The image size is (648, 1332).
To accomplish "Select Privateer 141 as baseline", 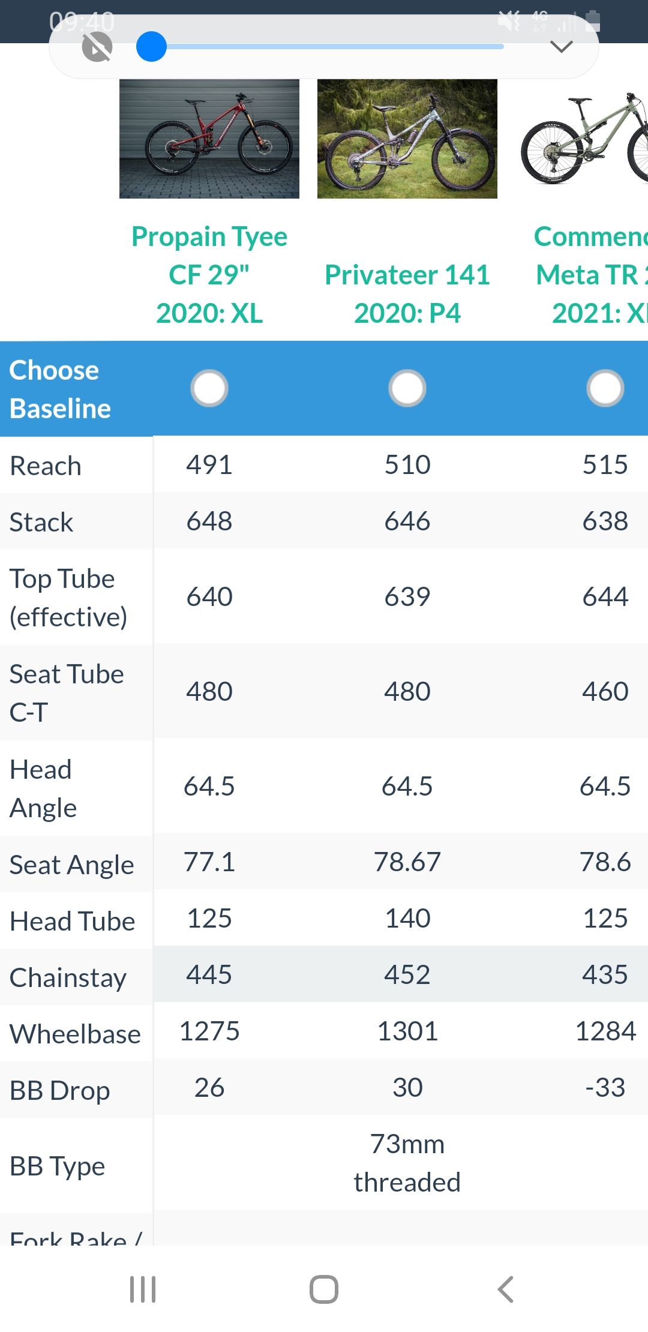I will point(407,388).
